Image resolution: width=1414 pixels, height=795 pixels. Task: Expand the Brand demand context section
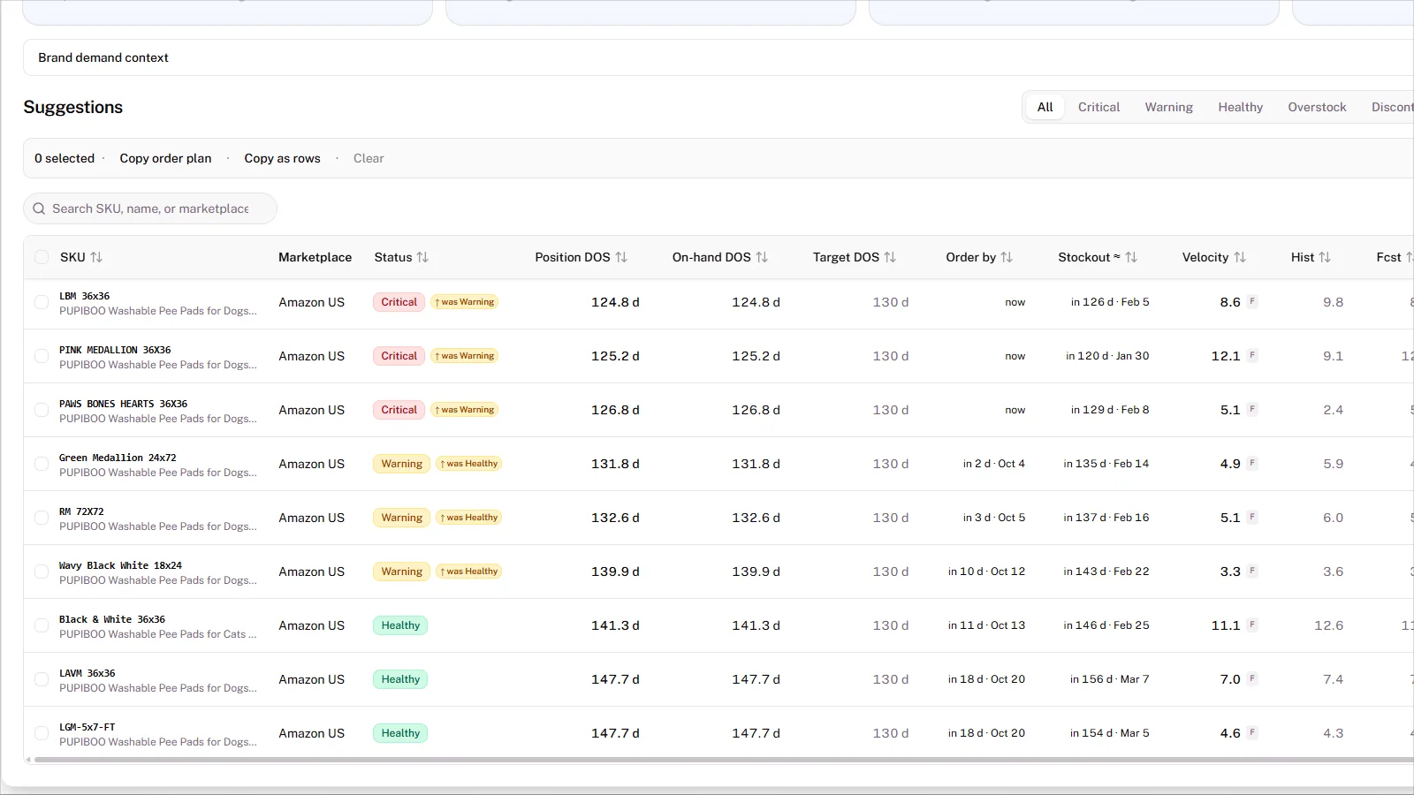pos(718,57)
